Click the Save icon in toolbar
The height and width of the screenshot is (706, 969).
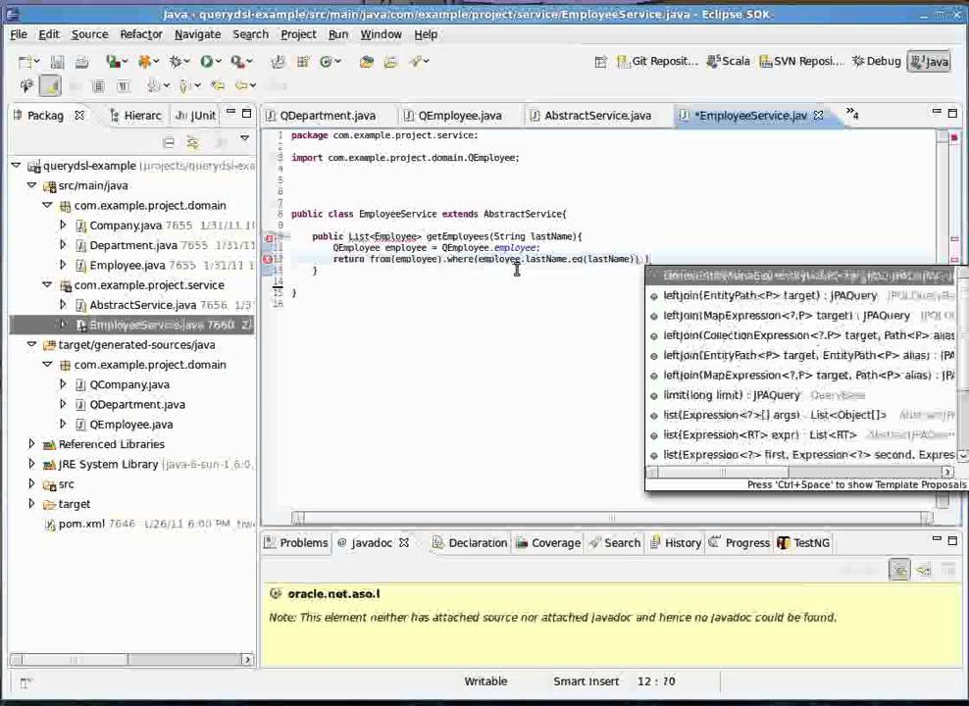click(x=57, y=61)
